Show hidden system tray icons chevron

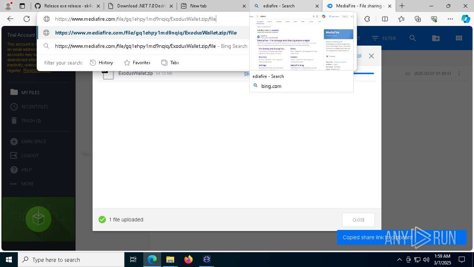point(399,260)
